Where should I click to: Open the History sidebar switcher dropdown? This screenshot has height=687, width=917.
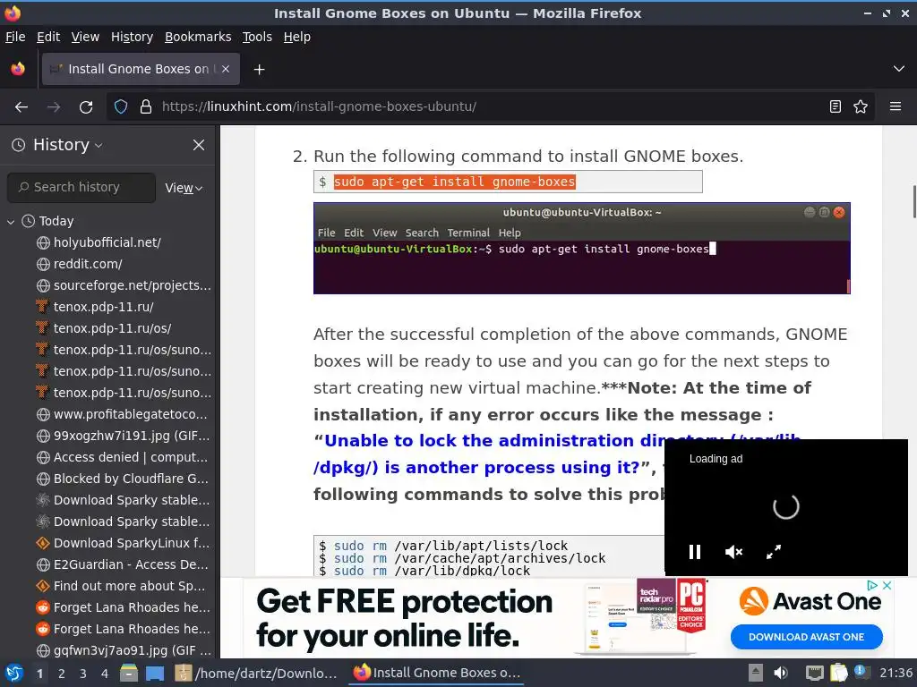[58, 145]
